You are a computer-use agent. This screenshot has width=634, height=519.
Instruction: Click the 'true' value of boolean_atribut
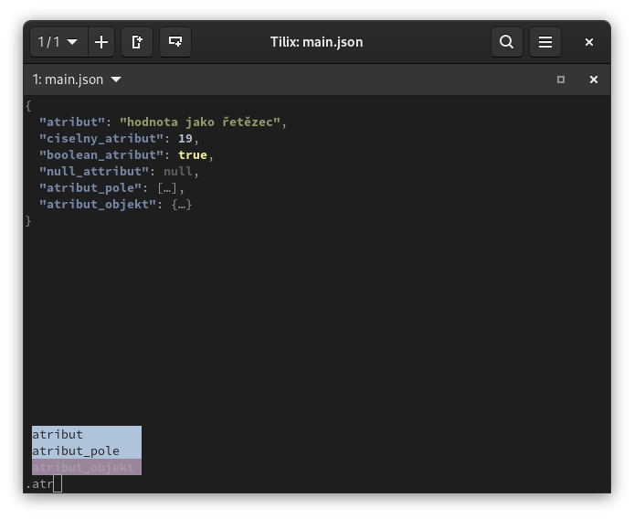[x=193, y=155]
